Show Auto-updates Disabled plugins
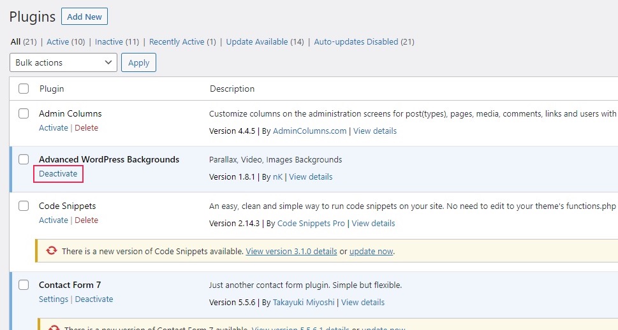618x330 pixels. 356,42
